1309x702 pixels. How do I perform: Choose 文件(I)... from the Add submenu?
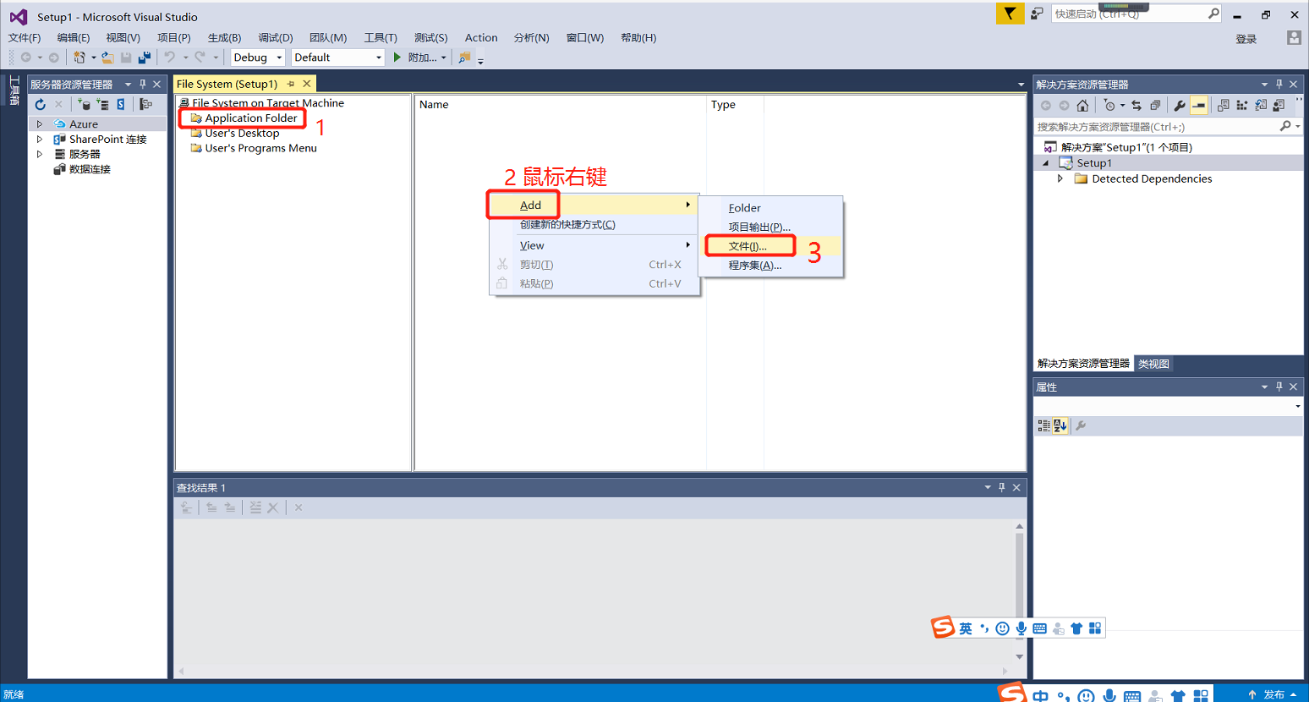click(x=748, y=246)
